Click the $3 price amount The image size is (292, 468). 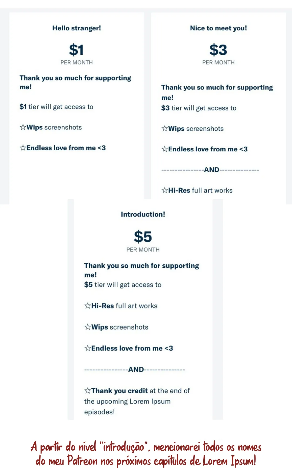click(218, 50)
